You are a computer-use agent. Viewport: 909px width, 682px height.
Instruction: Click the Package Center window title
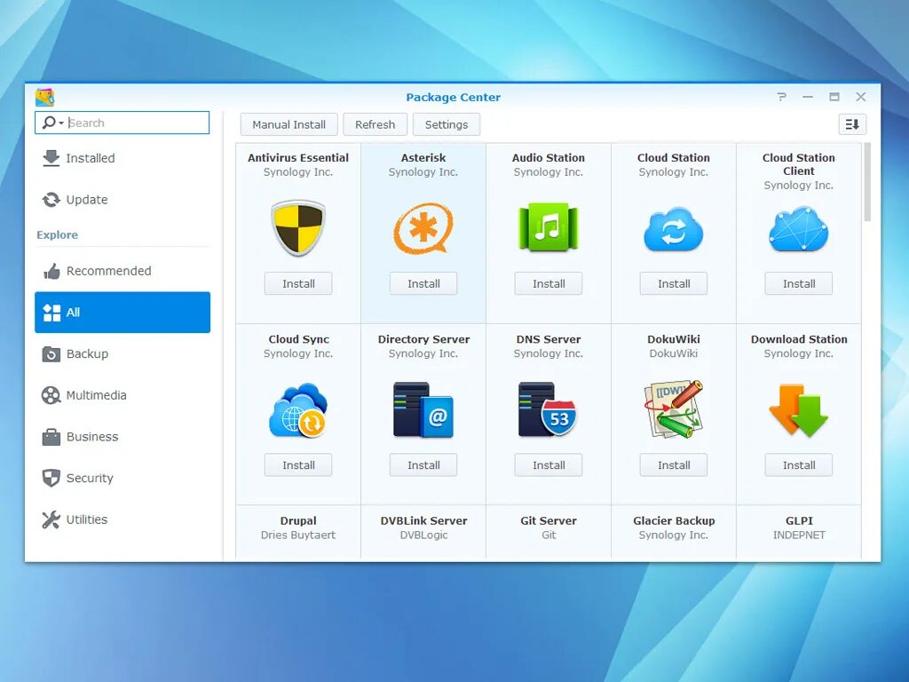[453, 98]
